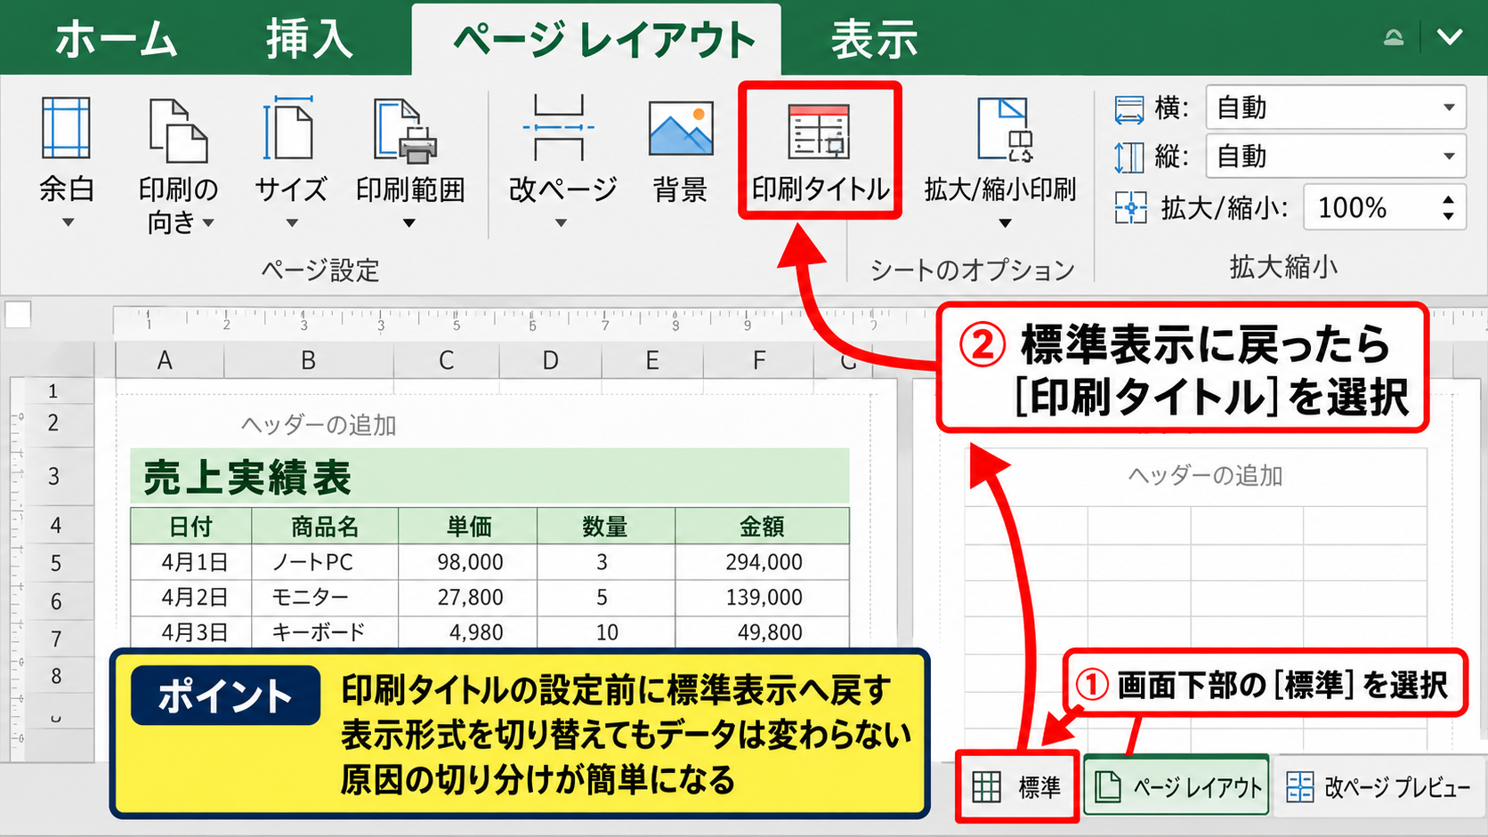Expand the 余白 dropdown arrow
This screenshot has height=837, width=1488.
(x=68, y=223)
